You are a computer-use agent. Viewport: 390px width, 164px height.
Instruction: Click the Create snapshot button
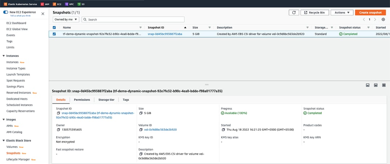click(370, 12)
